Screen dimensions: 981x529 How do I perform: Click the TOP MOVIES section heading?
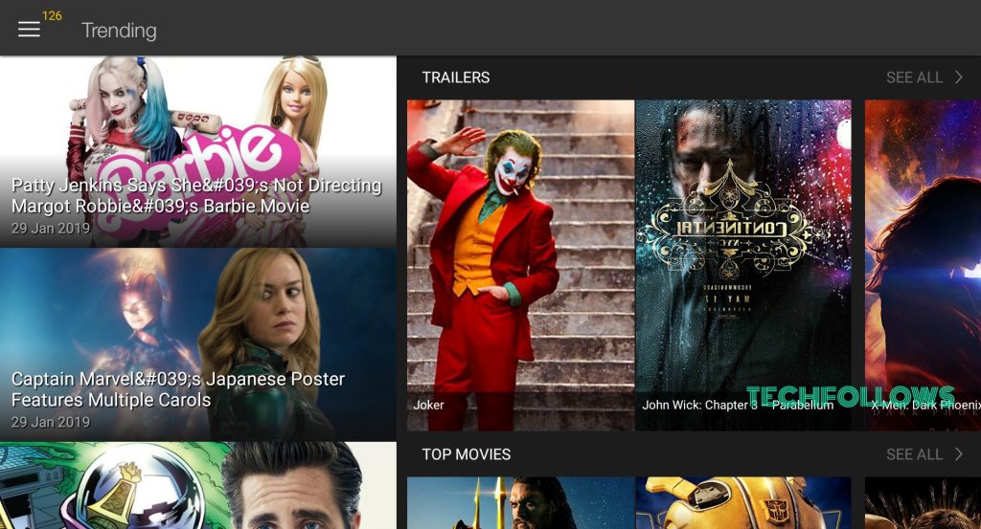(x=467, y=454)
